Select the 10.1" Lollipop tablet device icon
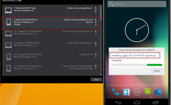The height and width of the screenshot is (105, 171). coord(8,34)
